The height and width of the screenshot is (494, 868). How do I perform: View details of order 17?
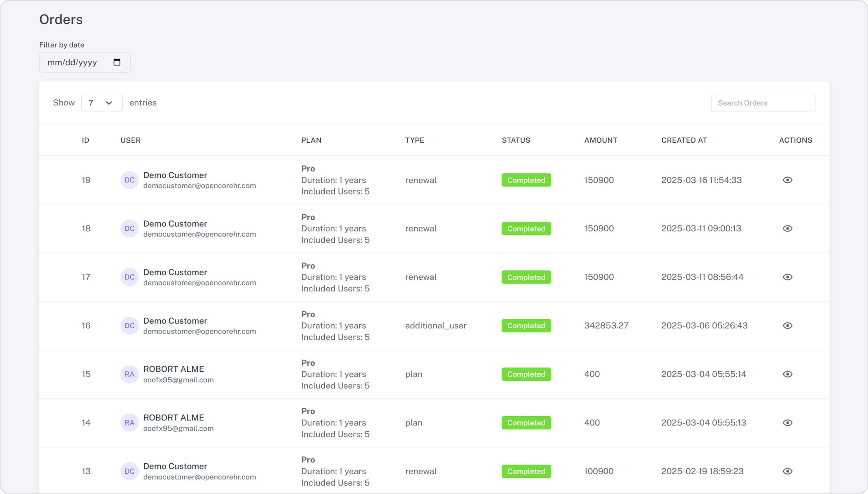tap(788, 277)
